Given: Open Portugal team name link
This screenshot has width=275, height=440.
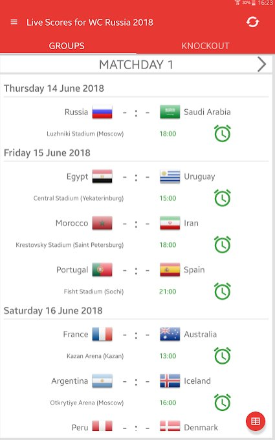Looking at the screenshot, I should 72,270.
